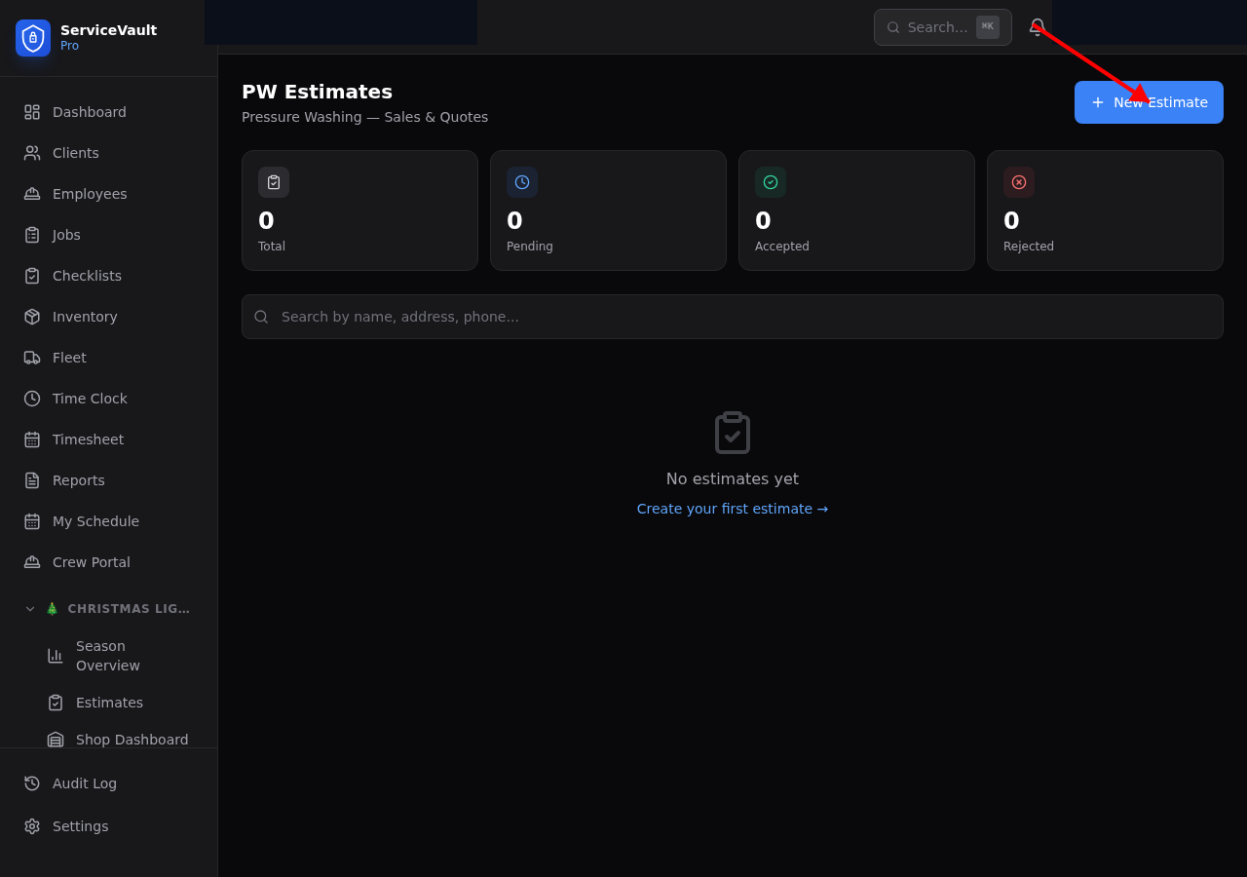This screenshot has height=877, width=1247.
Task: Click the New Estimate button
Action: tap(1149, 102)
